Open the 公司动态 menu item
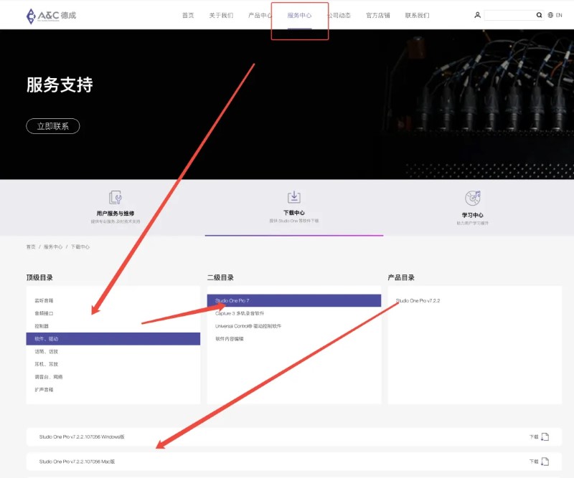The width and height of the screenshot is (574, 478). pyautogui.click(x=339, y=15)
